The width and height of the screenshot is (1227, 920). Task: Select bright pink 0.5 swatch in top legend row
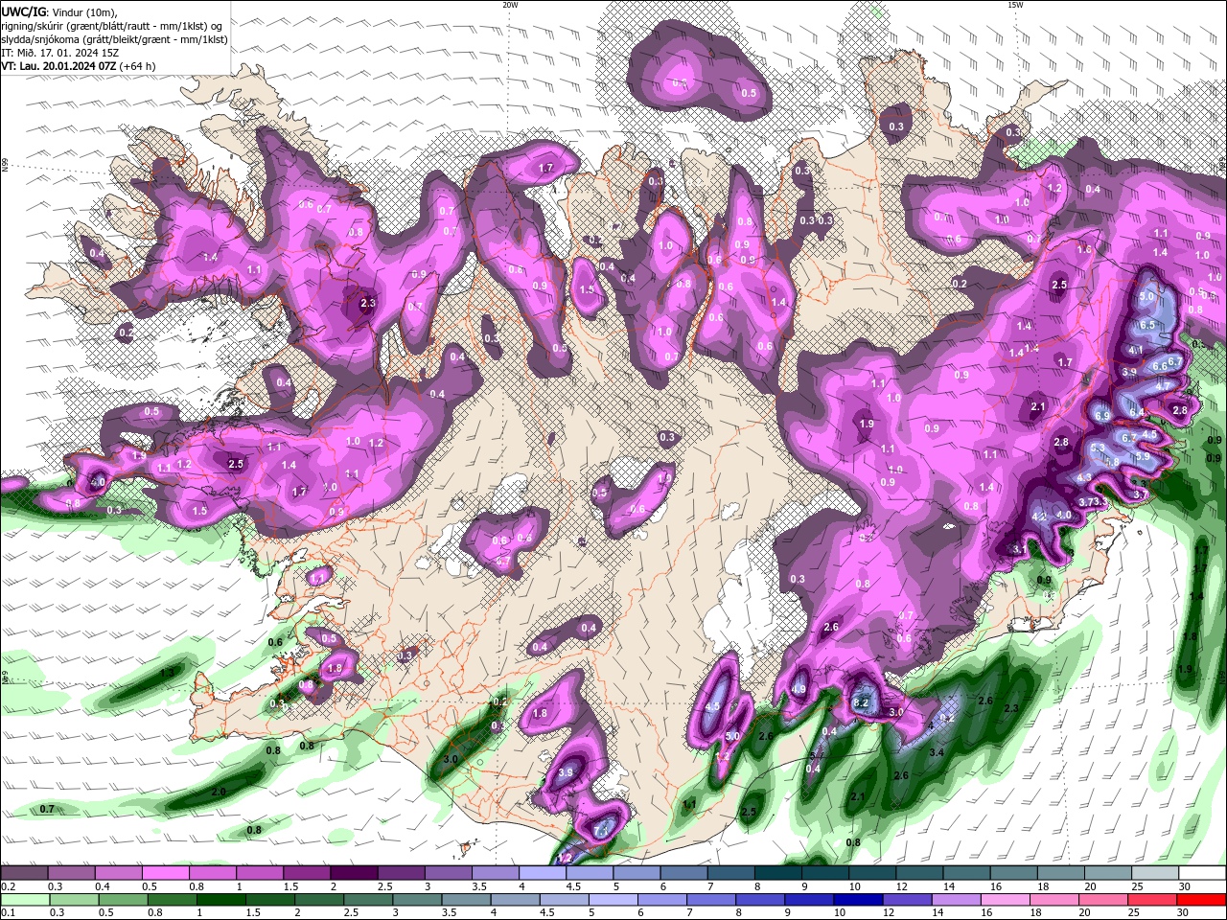click(165, 873)
